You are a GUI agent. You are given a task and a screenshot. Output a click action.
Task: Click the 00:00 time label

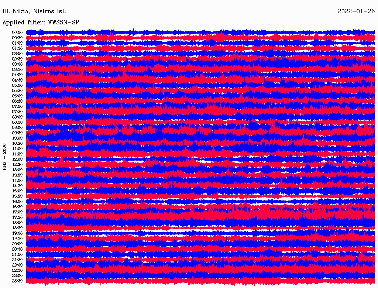pyautogui.click(x=17, y=32)
